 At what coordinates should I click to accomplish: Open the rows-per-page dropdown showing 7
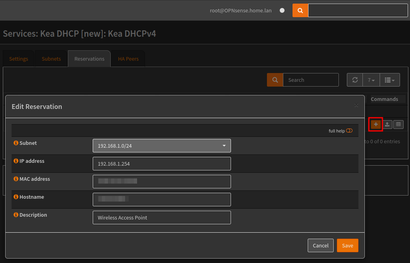[371, 80]
